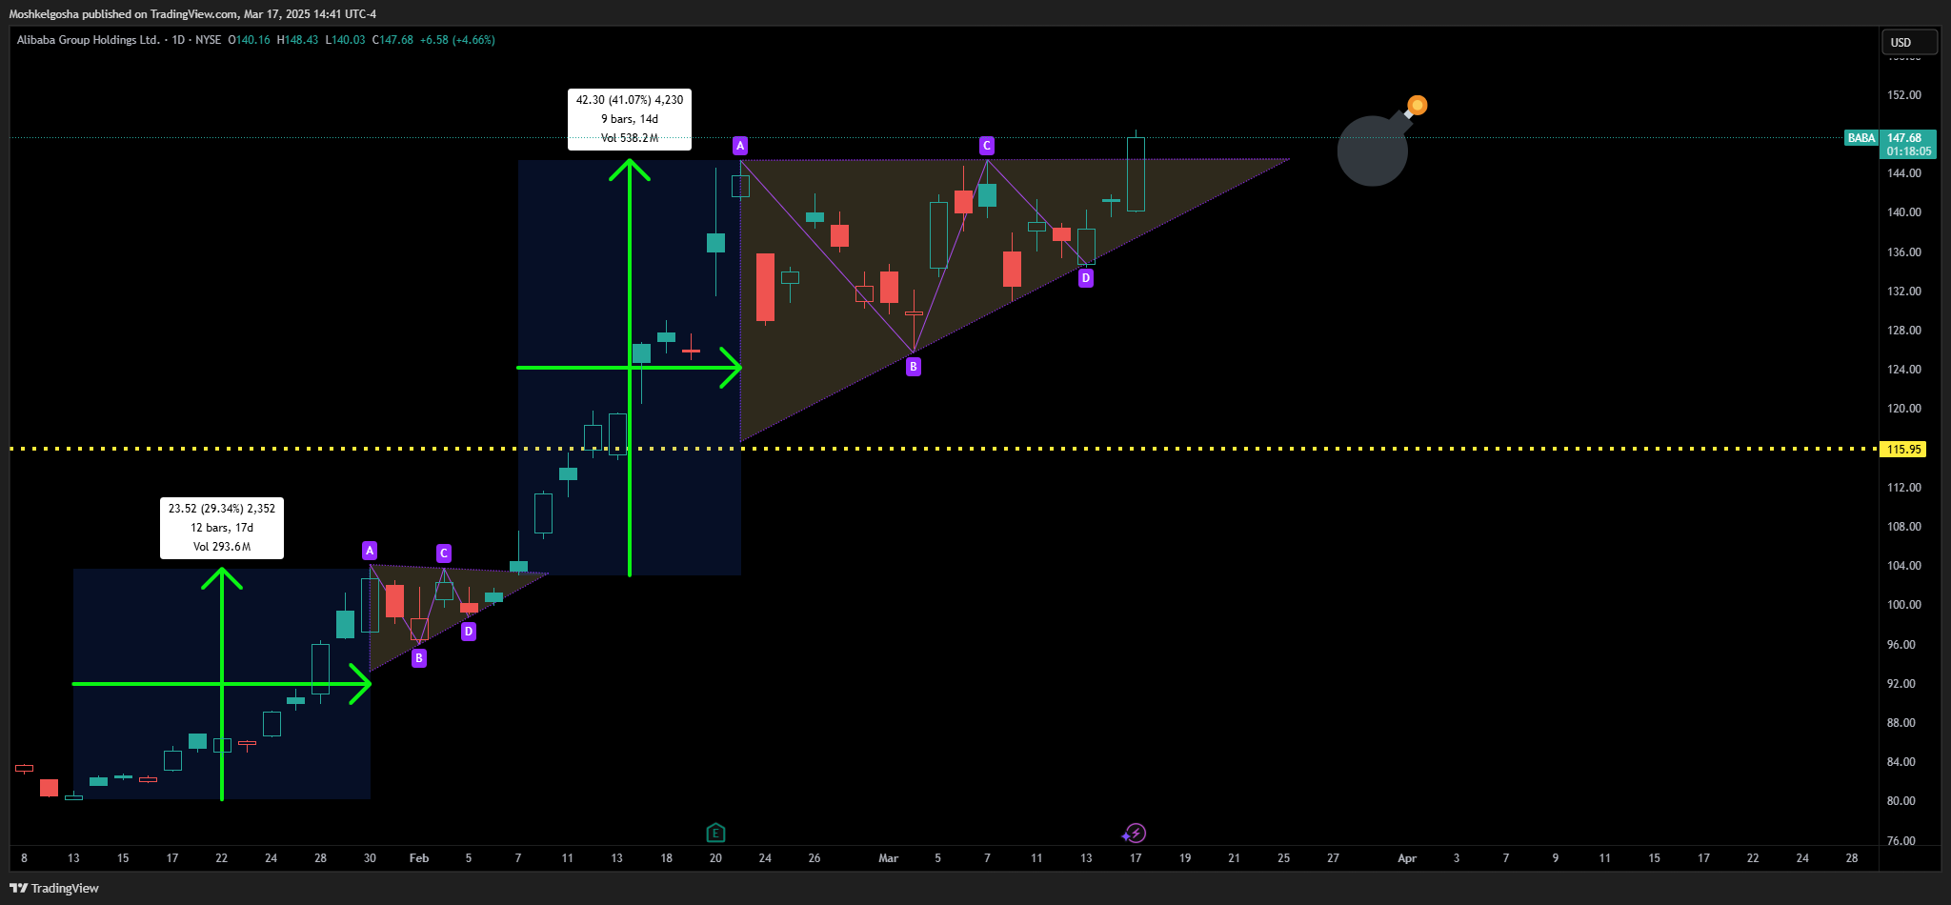Click the 124.00 price axis label
The height and width of the screenshot is (905, 1951).
(1904, 370)
